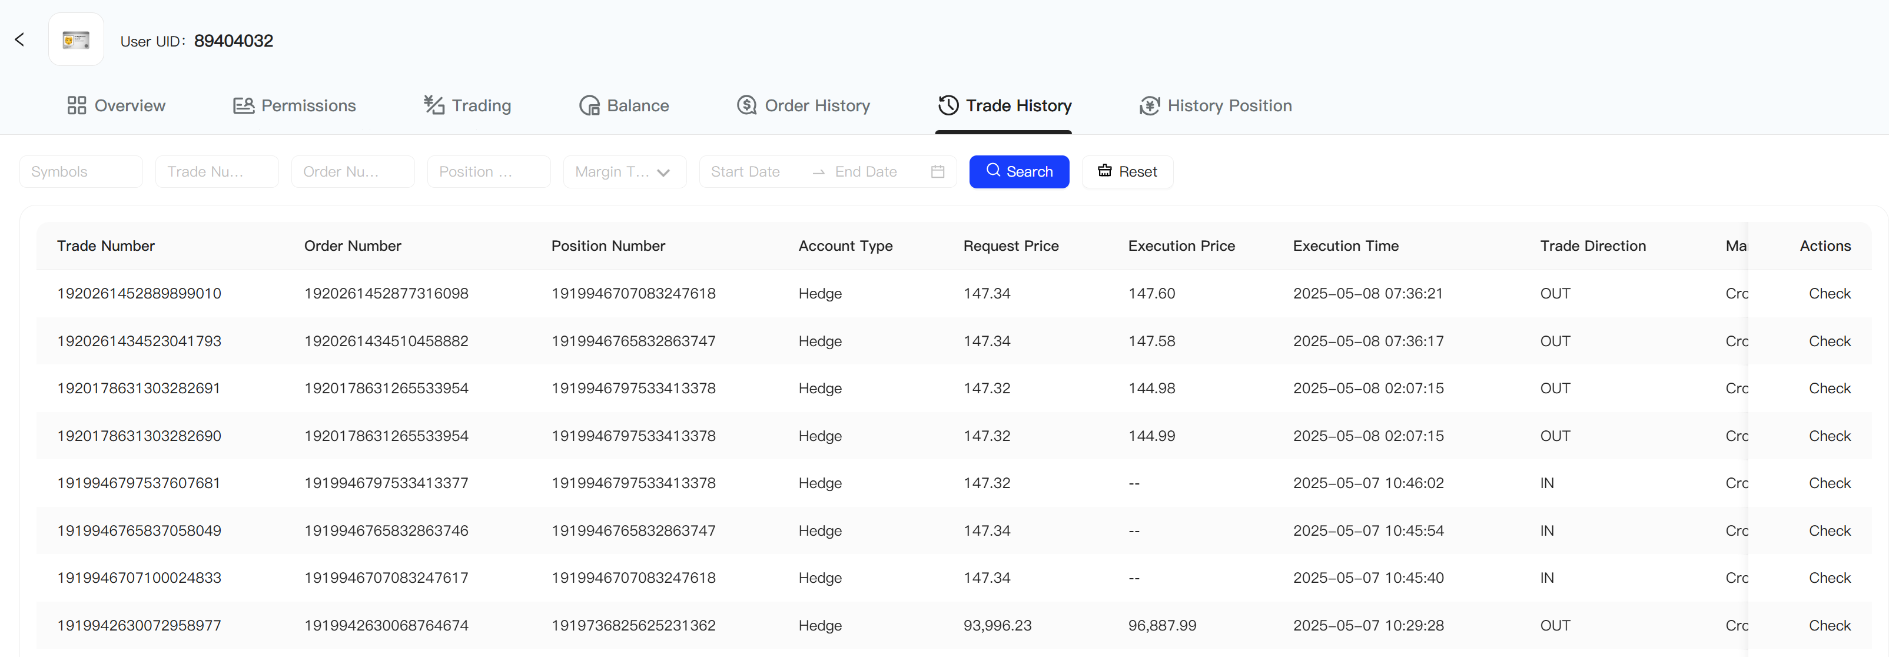This screenshot has width=1889, height=657.
Task: Focus the Position filter field
Action: click(489, 171)
